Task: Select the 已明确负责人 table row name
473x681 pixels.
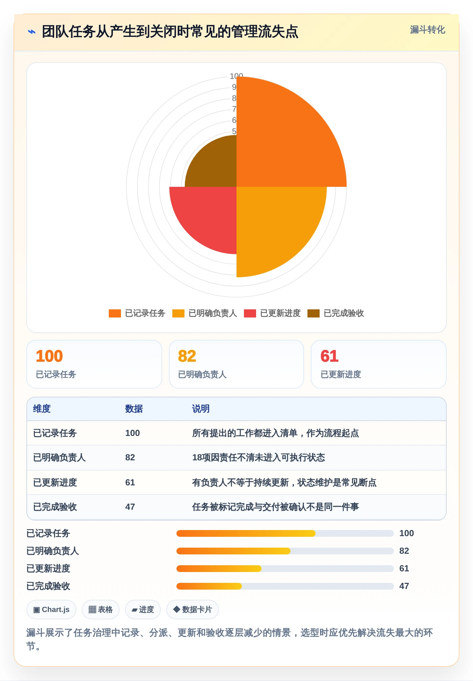Action: tap(59, 458)
